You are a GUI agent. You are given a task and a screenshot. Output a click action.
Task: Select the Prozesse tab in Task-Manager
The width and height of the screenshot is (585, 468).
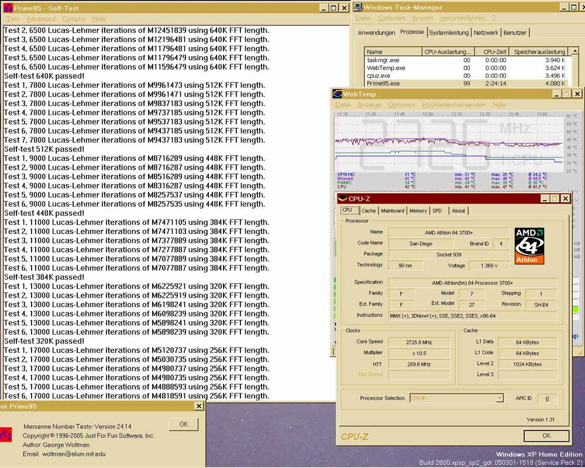(412, 32)
